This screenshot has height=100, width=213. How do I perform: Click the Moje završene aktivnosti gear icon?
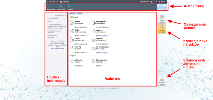coord(94,61)
